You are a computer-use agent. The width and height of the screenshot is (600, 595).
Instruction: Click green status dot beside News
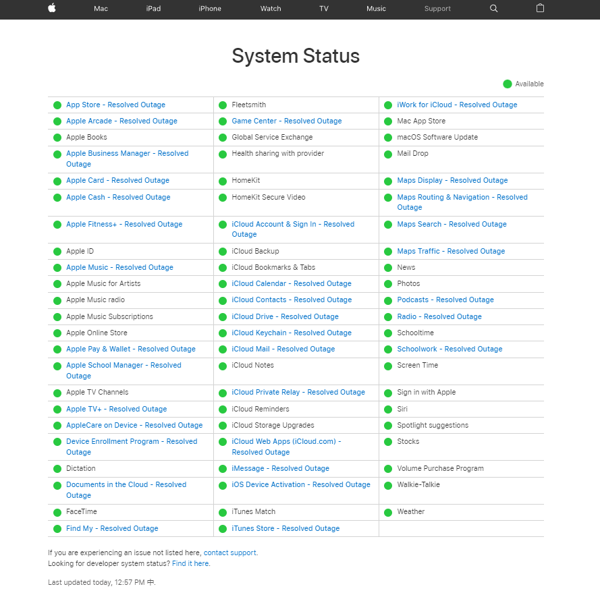coord(388,268)
